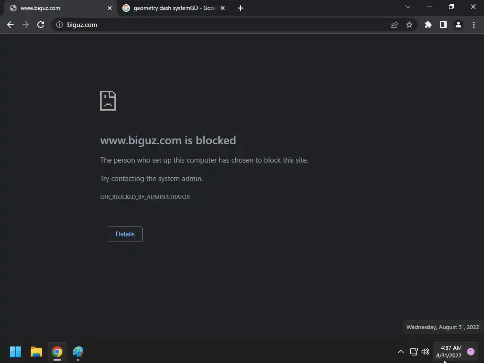Click the Details button
The image size is (484, 363).
pyautogui.click(x=125, y=234)
